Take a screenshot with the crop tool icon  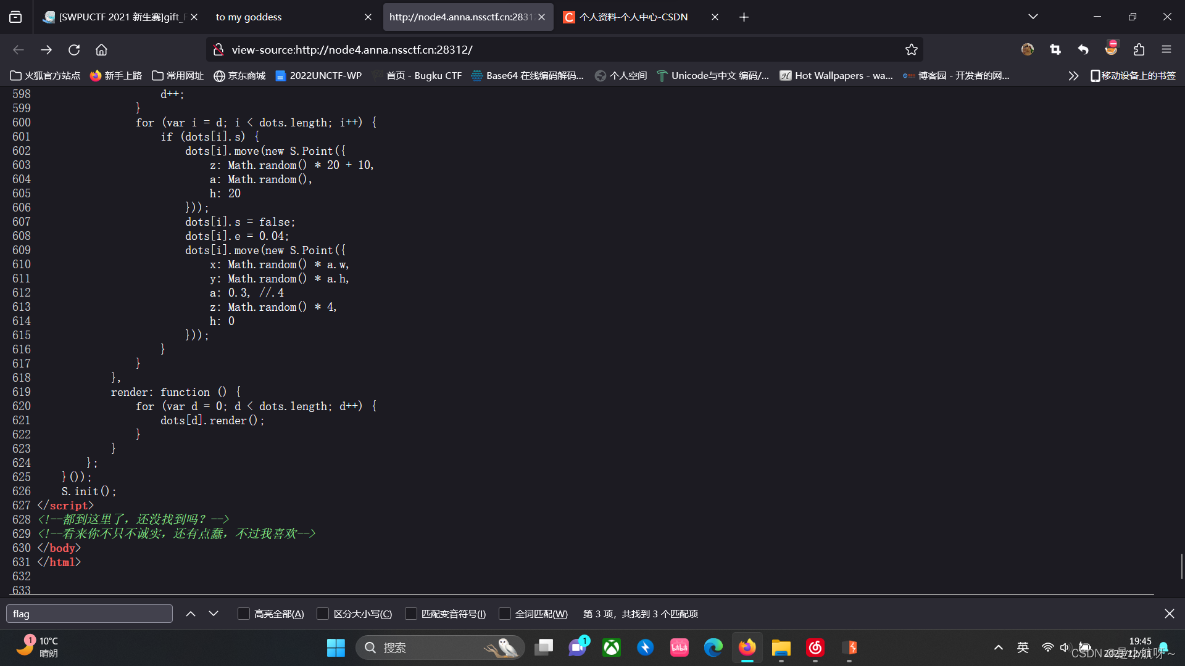click(1055, 49)
